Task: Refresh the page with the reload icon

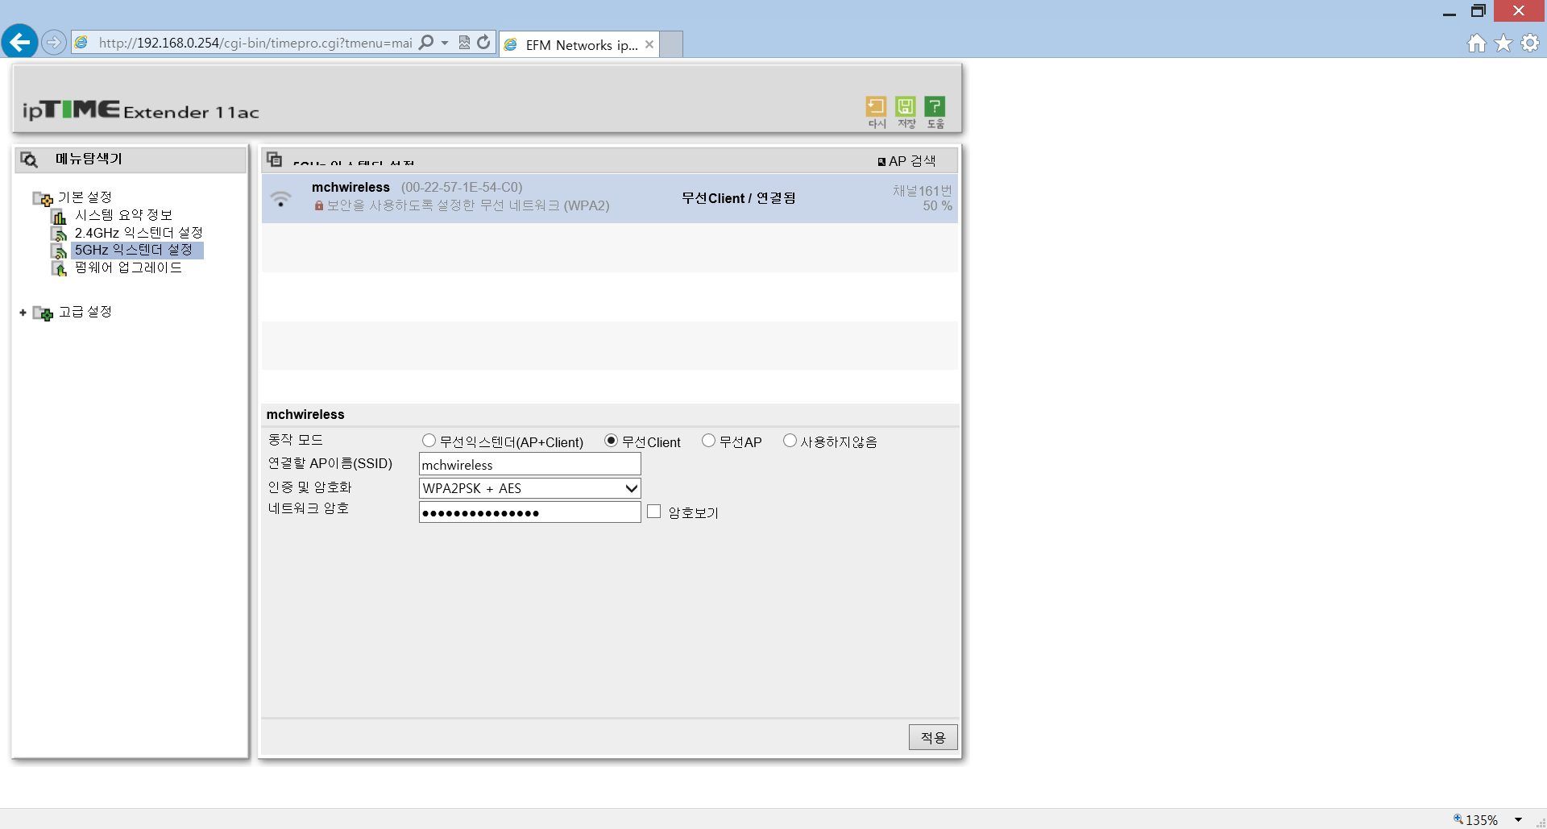Action: [483, 42]
